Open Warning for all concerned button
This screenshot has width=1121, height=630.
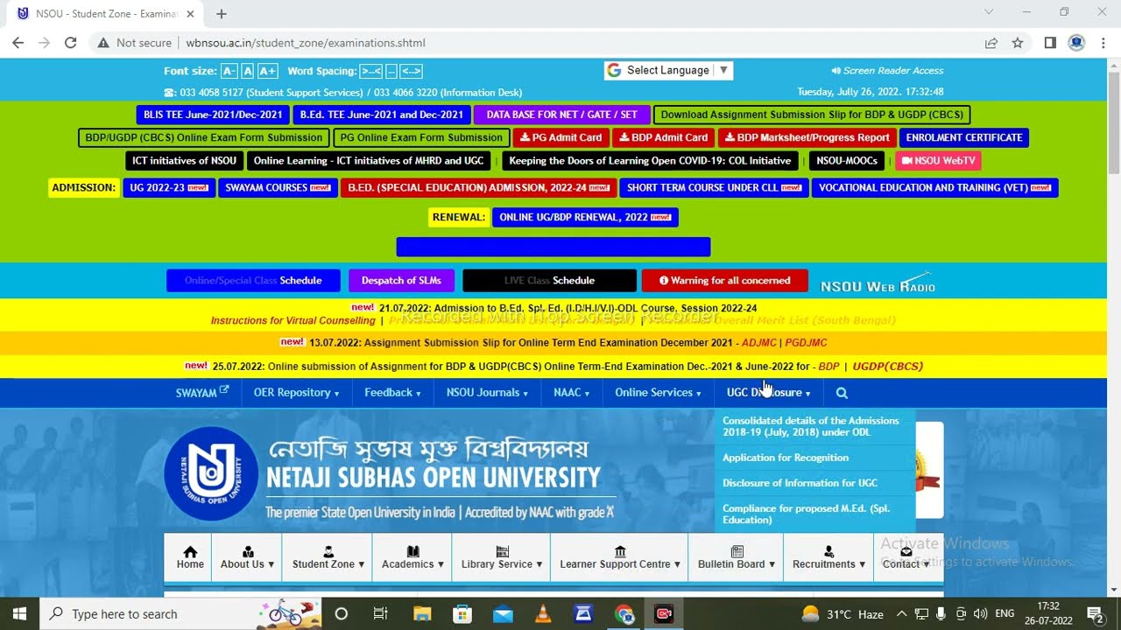(x=724, y=281)
